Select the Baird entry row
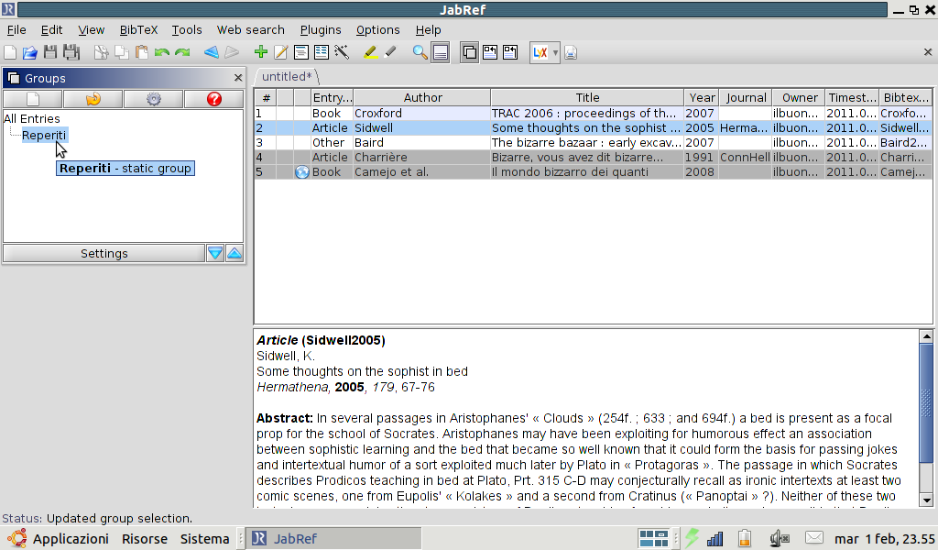This screenshot has width=938, height=550. pos(594,142)
